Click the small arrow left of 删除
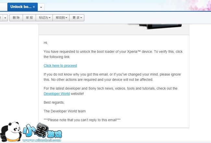Image resolution: width=211 pixels, height=143 pixels. [x=5, y=18]
